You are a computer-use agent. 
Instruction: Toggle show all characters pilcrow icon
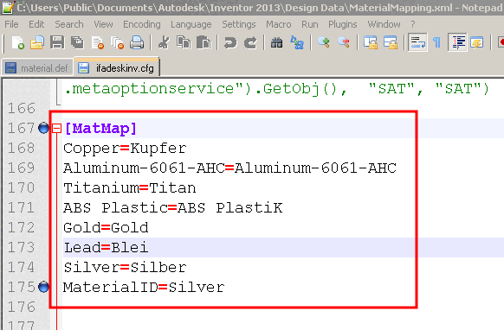(x=436, y=42)
